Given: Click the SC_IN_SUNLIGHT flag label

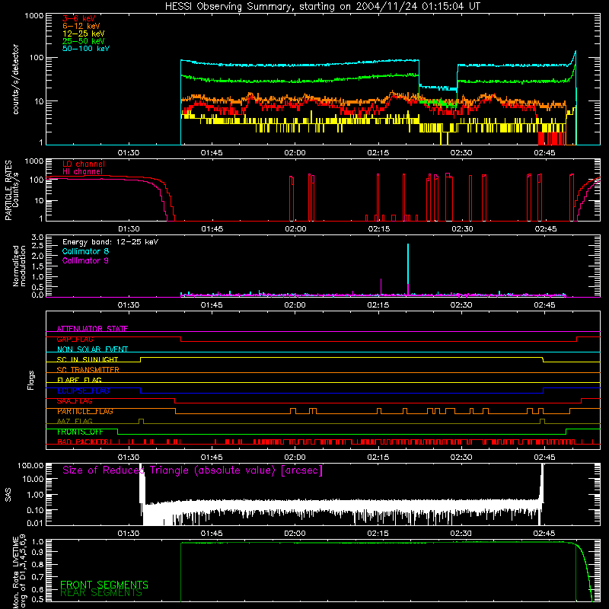Looking at the screenshot, I should click(x=88, y=359).
